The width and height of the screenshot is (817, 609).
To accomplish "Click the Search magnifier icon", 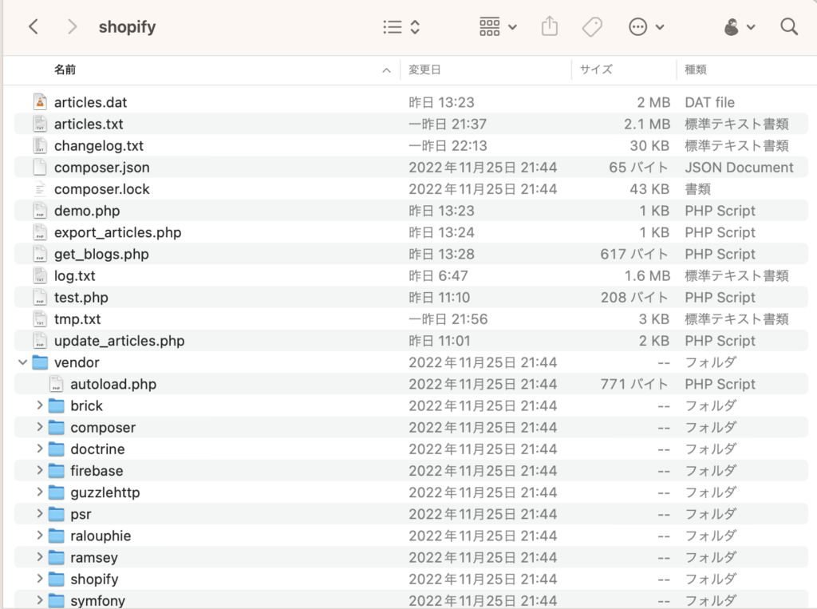I will tap(789, 26).
